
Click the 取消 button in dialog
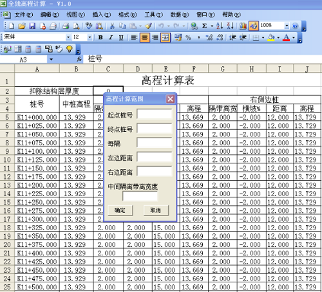pos(156,210)
